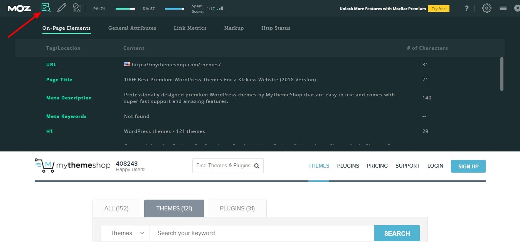Image resolution: width=520 pixels, height=242 pixels.
Task: Select the Meta Keywords row label
Action: click(x=66, y=116)
